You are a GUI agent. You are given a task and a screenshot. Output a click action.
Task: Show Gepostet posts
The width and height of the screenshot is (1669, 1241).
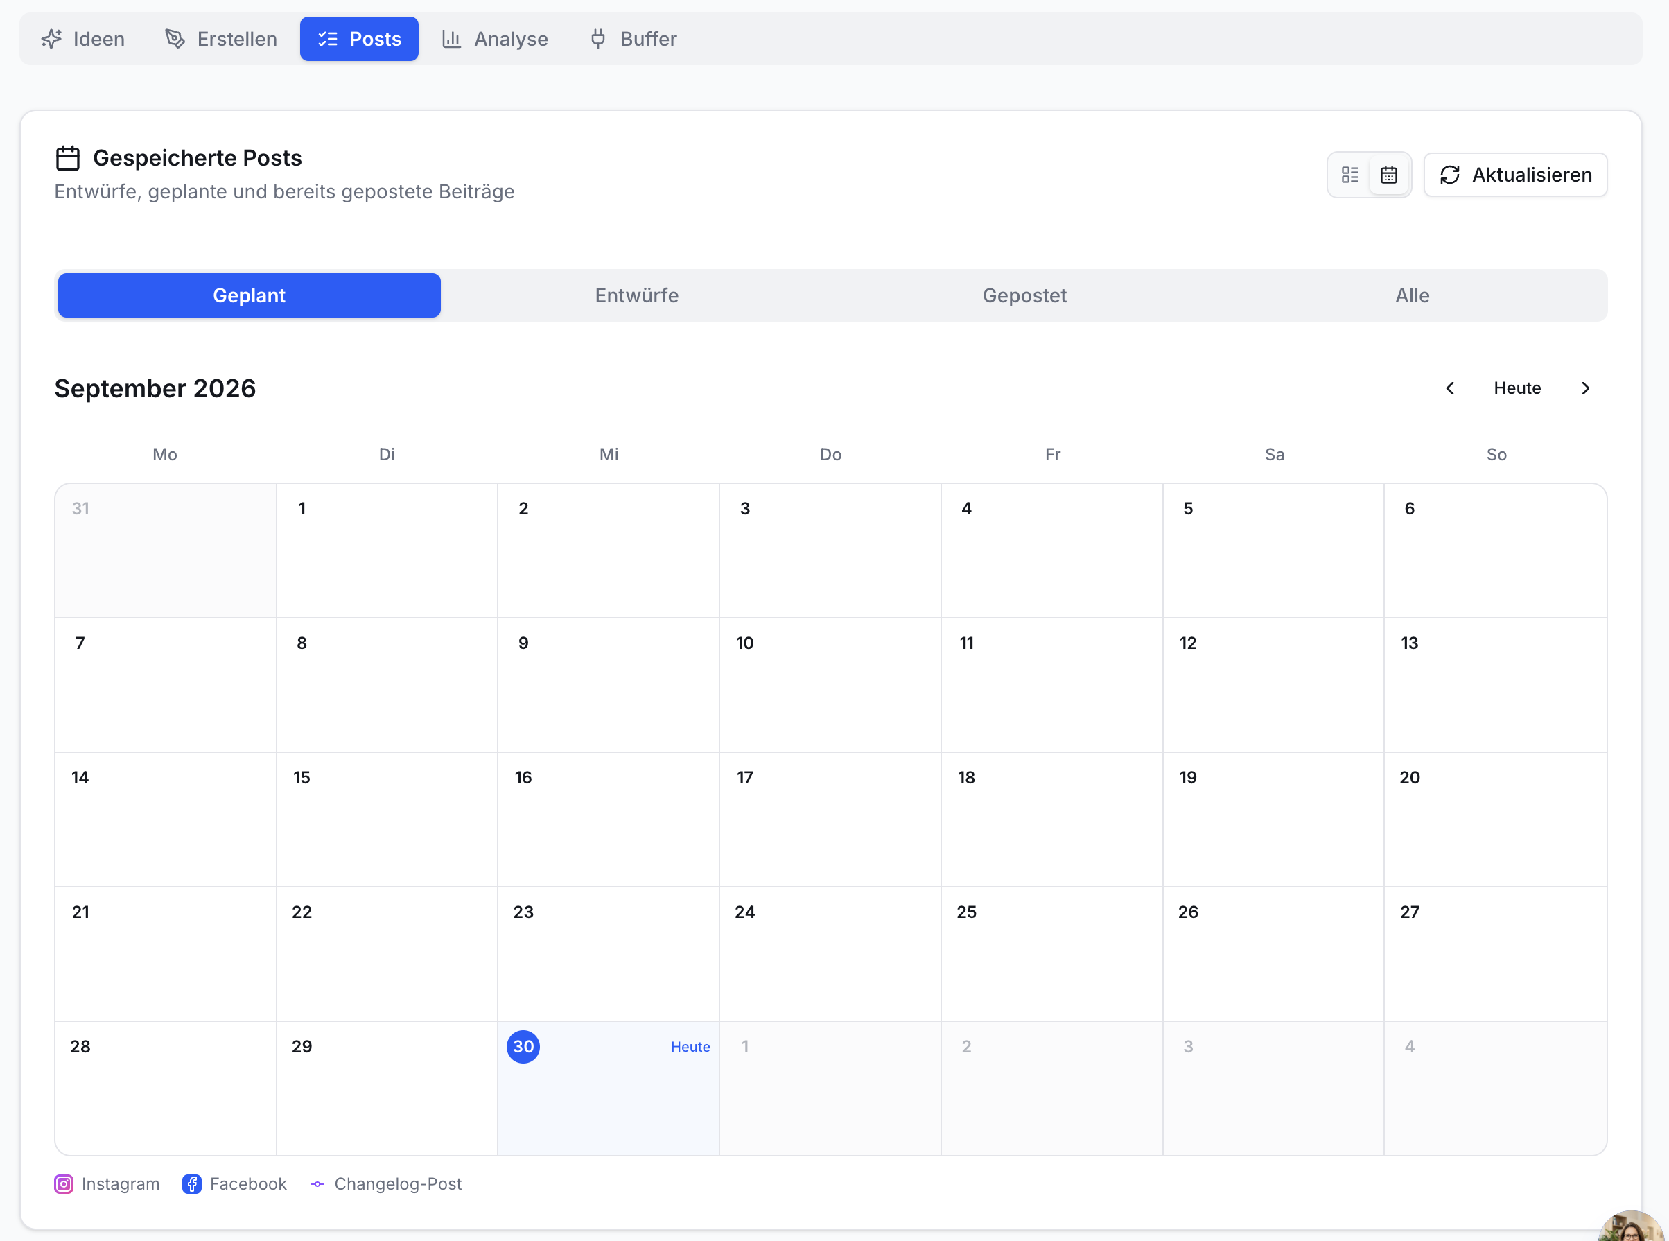1024,295
